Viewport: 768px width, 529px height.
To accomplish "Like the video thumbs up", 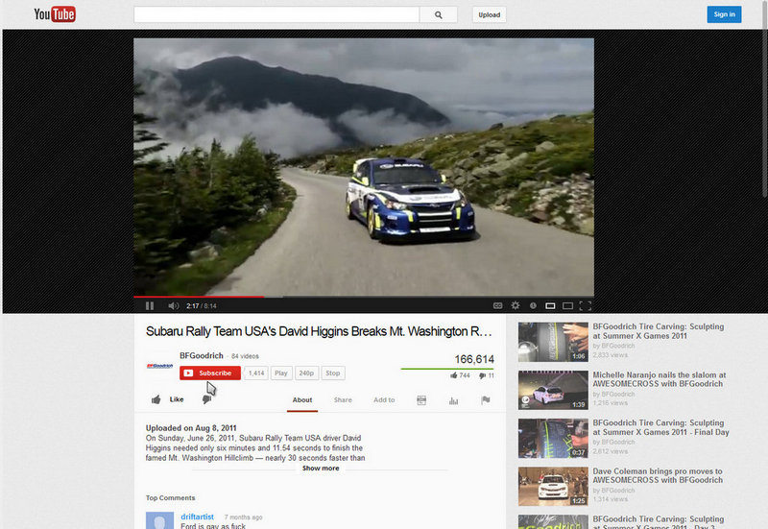I will coord(156,399).
